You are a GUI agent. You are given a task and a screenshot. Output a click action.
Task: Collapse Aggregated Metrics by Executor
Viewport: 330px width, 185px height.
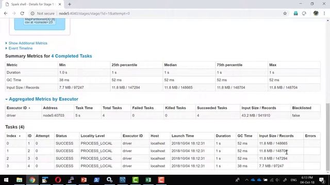click(43, 99)
